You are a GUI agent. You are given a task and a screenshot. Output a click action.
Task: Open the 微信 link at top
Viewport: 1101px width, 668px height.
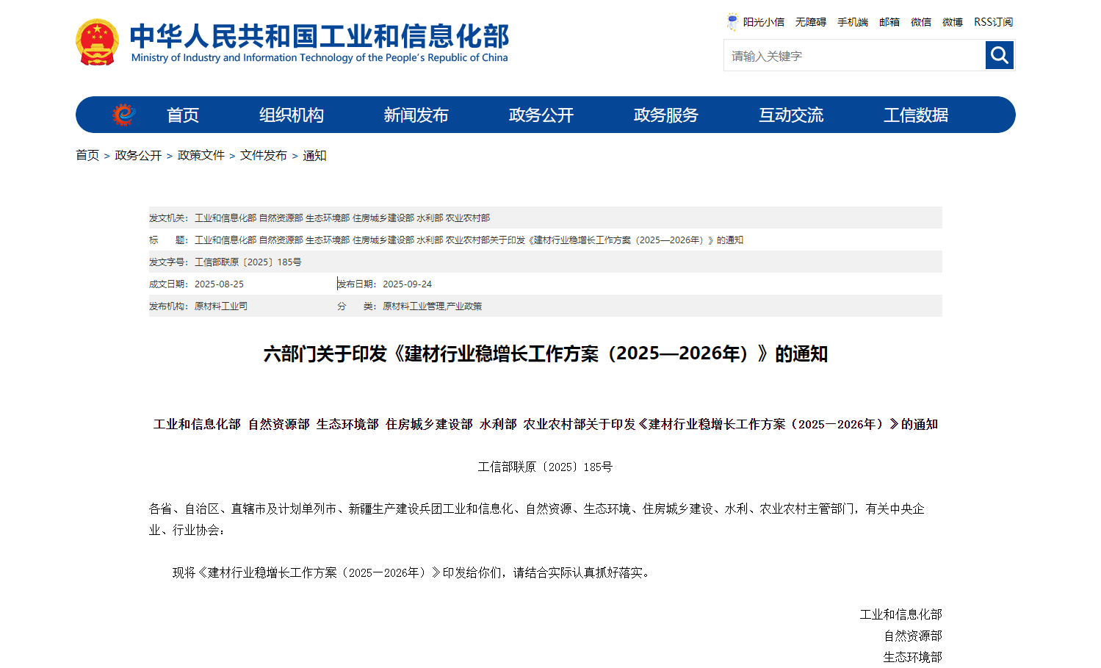[920, 22]
